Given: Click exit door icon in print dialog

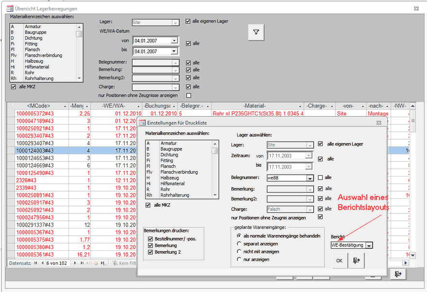Looking at the screenshot, I should [356, 260].
